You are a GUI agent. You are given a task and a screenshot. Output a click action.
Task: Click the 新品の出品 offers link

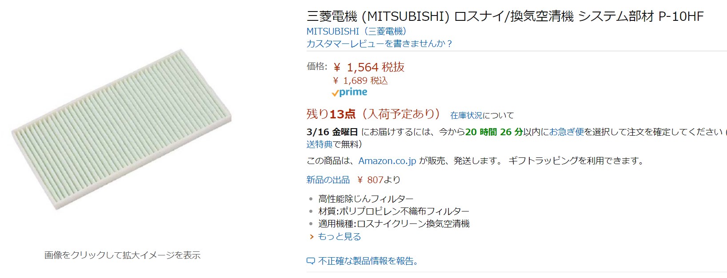coord(328,180)
